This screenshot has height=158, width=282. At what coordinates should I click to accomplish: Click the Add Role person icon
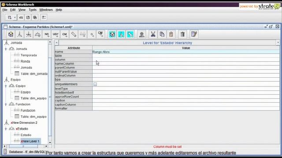141,34
